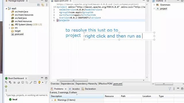Open the Problems view three-dots menu

click(x=174, y=89)
